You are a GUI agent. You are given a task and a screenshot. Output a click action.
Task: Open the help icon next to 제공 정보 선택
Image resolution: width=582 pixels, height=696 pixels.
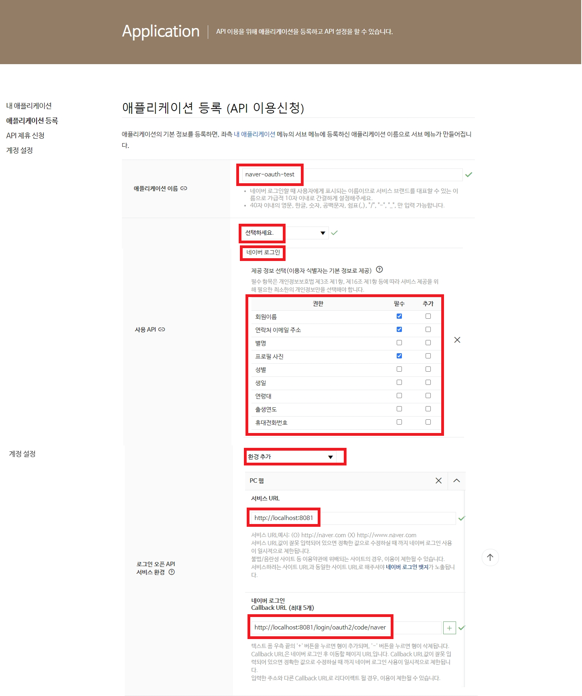379,269
